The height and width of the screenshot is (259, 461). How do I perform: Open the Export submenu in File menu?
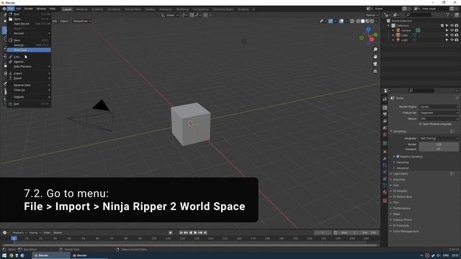29,78
